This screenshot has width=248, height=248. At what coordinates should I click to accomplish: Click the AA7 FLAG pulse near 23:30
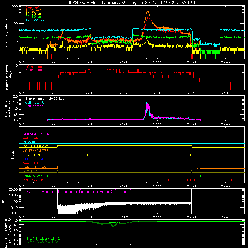(x=192, y=171)
